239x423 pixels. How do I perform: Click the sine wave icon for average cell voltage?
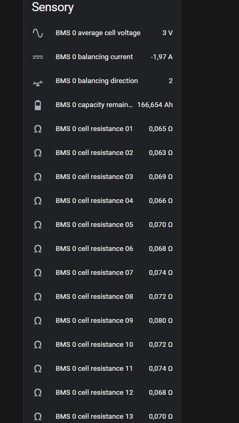pyautogui.click(x=38, y=33)
